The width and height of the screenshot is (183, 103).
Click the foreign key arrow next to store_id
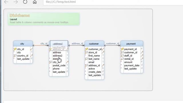[103, 52]
